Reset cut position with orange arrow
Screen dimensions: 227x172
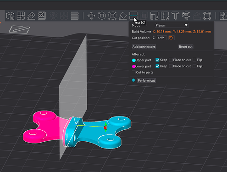(x=171, y=38)
